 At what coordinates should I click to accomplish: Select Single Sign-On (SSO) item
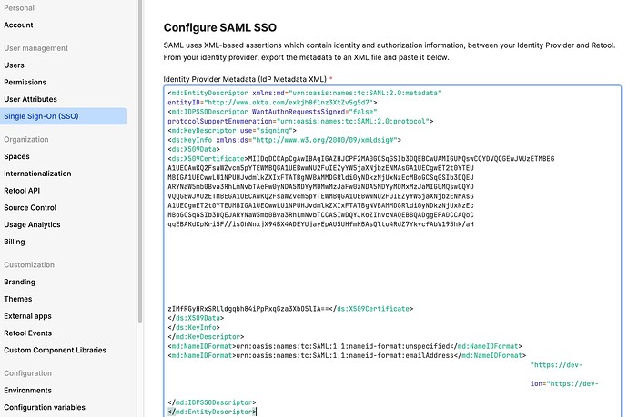[x=63, y=116]
